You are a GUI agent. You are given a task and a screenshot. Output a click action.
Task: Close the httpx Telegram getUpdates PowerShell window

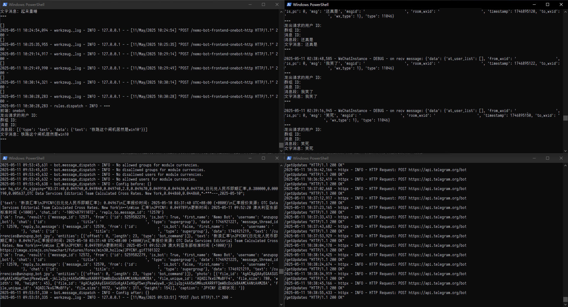(561, 158)
